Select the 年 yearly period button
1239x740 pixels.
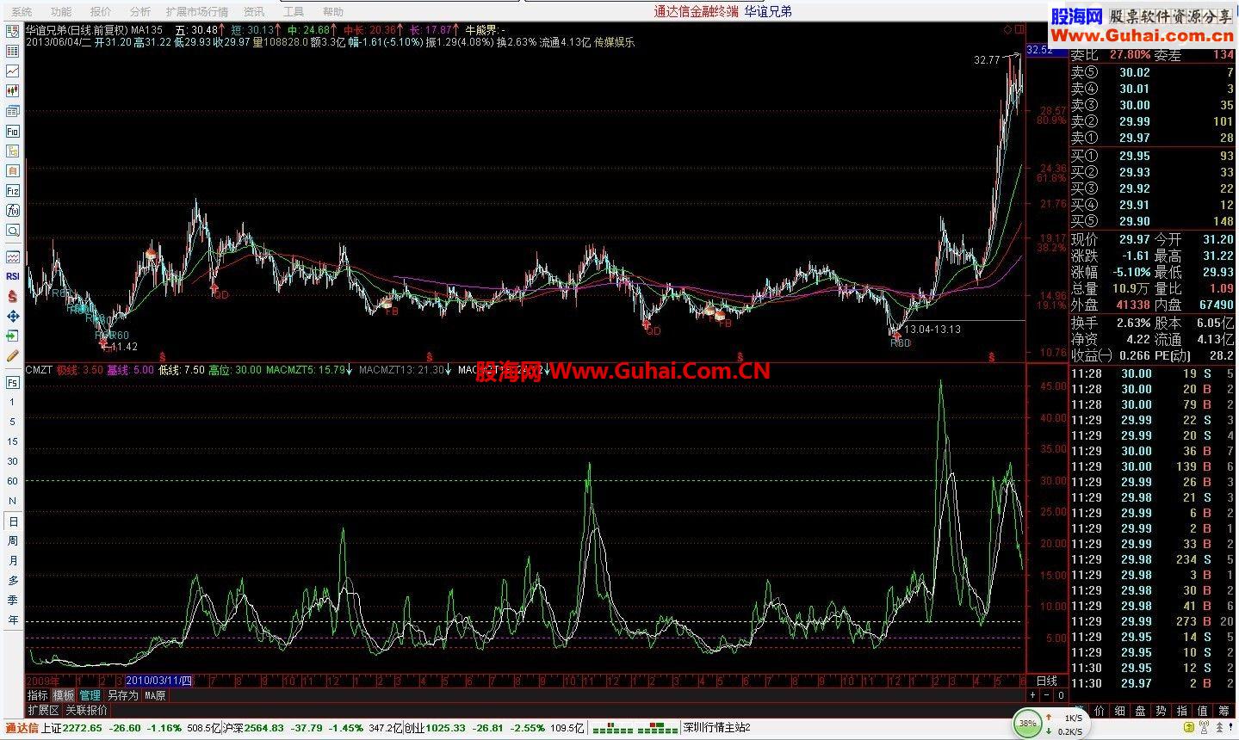point(13,620)
